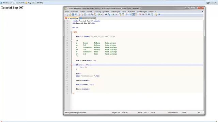The image size is (218, 122).
Task: Open the Erste Schritte bookmark in browser
Action: tap(19, 3)
